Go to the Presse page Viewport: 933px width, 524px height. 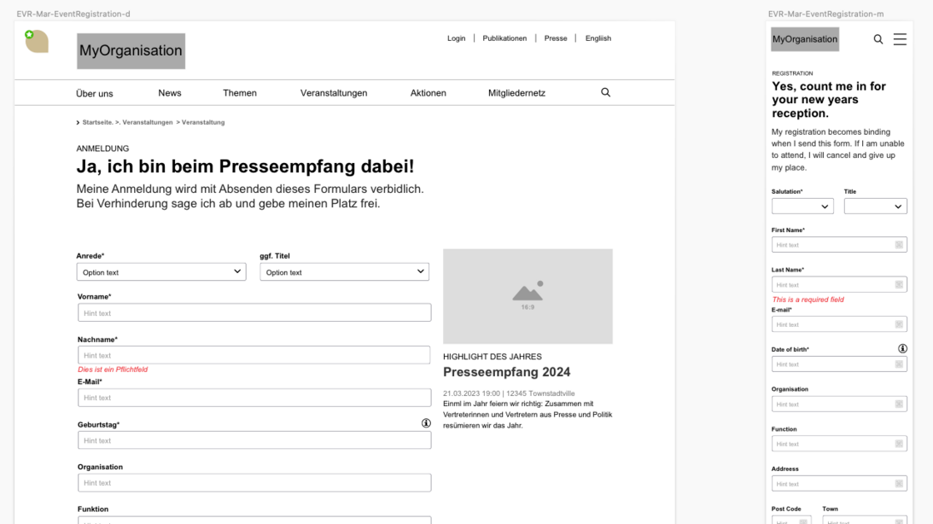[x=556, y=38]
